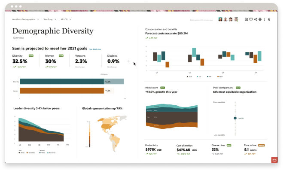
Task: Click the +2.2% segment of Diversity bar
Action: click(x=114, y=82)
